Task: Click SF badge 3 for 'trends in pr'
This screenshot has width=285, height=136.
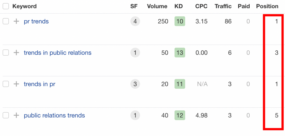Action: coord(135,84)
